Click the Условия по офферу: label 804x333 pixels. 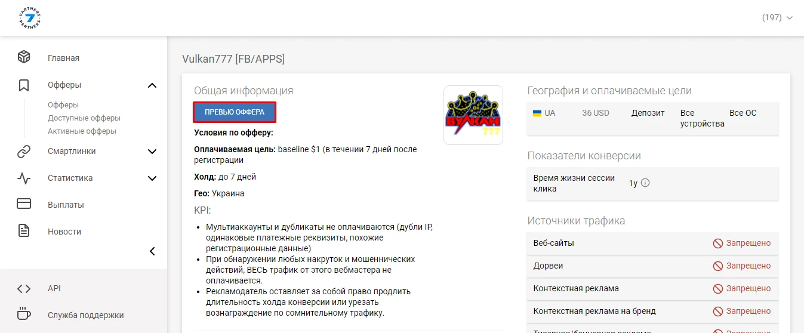tap(233, 133)
